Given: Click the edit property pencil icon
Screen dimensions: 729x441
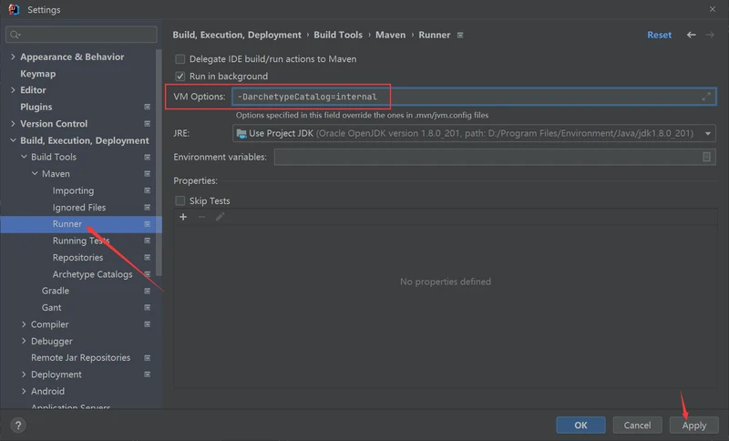Looking at the screenshot, I should coord(220,217).
